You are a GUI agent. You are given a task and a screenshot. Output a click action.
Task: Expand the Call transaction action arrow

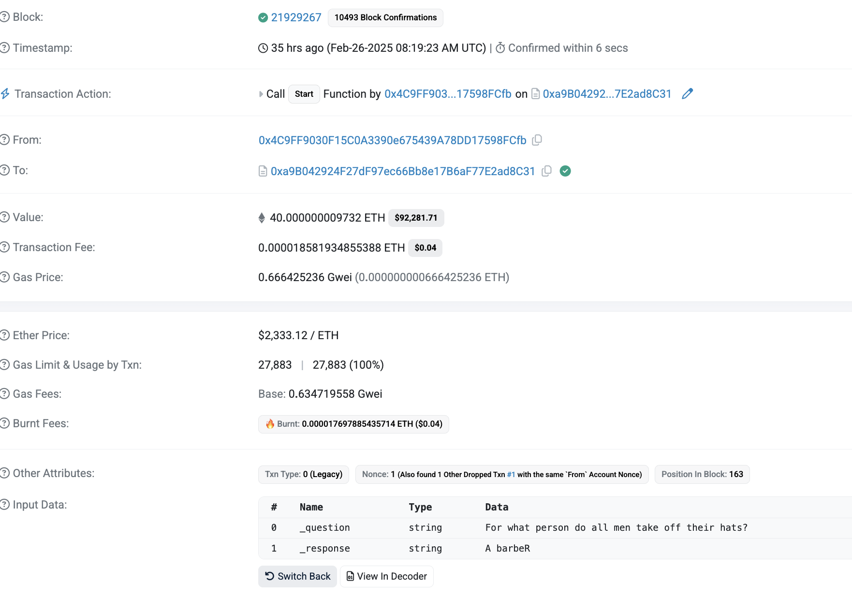click(x=261, y=94)
